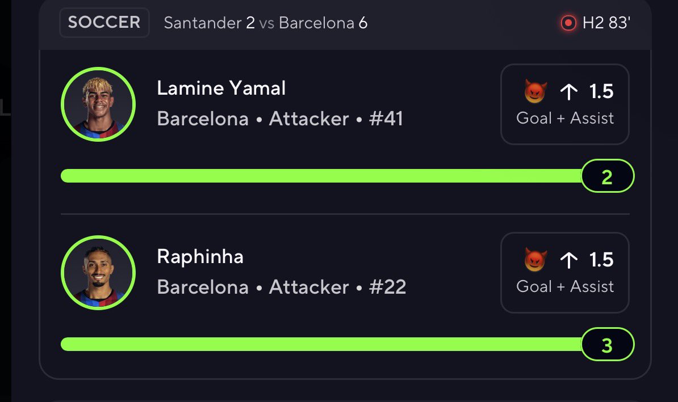This screenshot has height=402, width=678.
Task: Click the H2 83' match clock
Action: pos(606,23)
